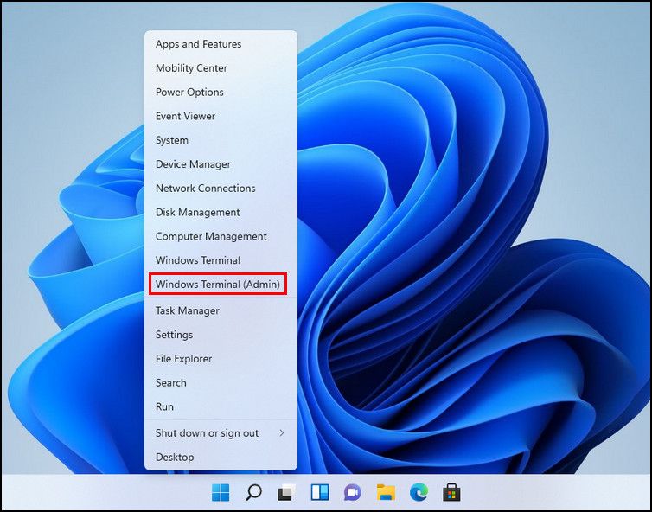Image resolution: width=652 pixels, height=512 pixels.
Task: Open Network Connections
Action: [x=205, y=189]
